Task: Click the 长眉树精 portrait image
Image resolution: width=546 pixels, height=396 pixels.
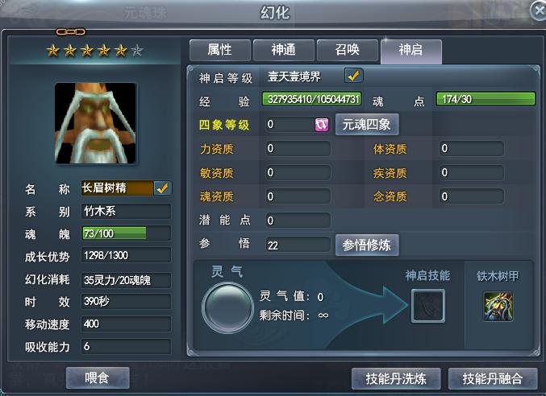Action: 95,123
